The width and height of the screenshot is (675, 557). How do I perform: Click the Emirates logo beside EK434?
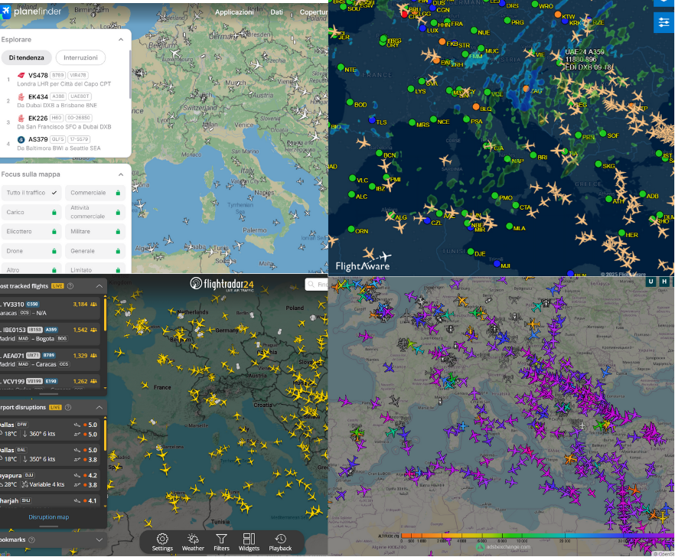click(x=21, y=96)
